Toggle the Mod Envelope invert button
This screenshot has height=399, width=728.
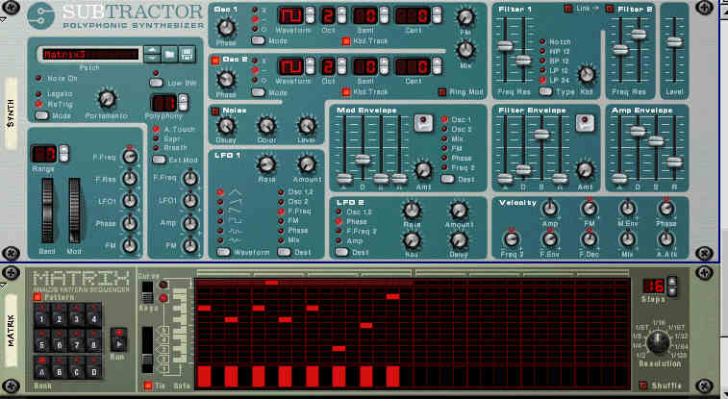coord(423,123)
